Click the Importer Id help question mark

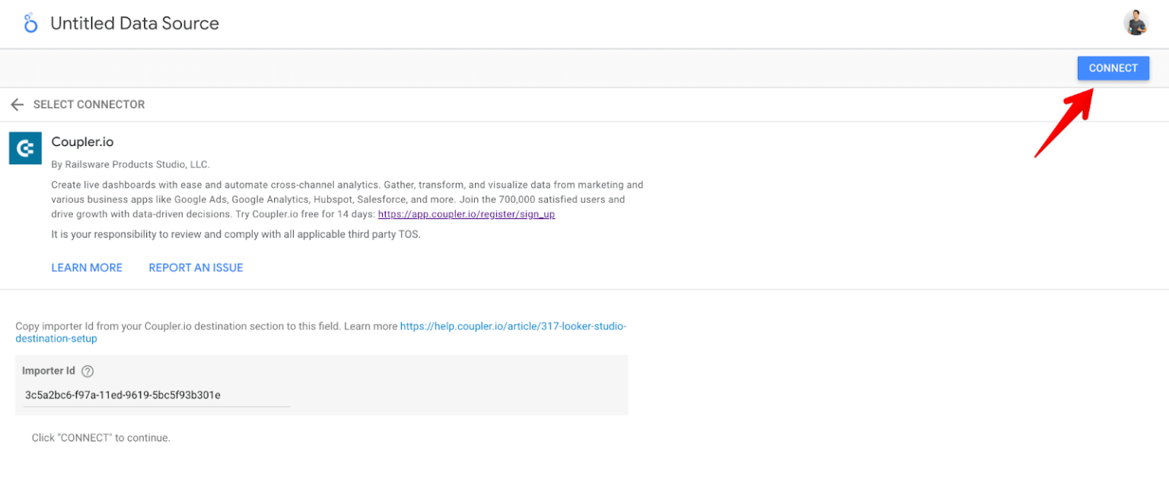[88, 370]
